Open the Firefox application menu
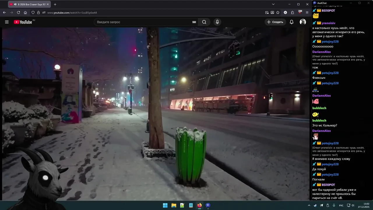 point(307,13)
